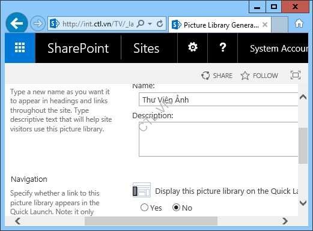Image resolution: width=313 pixels, height=231 pixels.
Task: Click the Quick Launch layout icon
Action: 142,190
